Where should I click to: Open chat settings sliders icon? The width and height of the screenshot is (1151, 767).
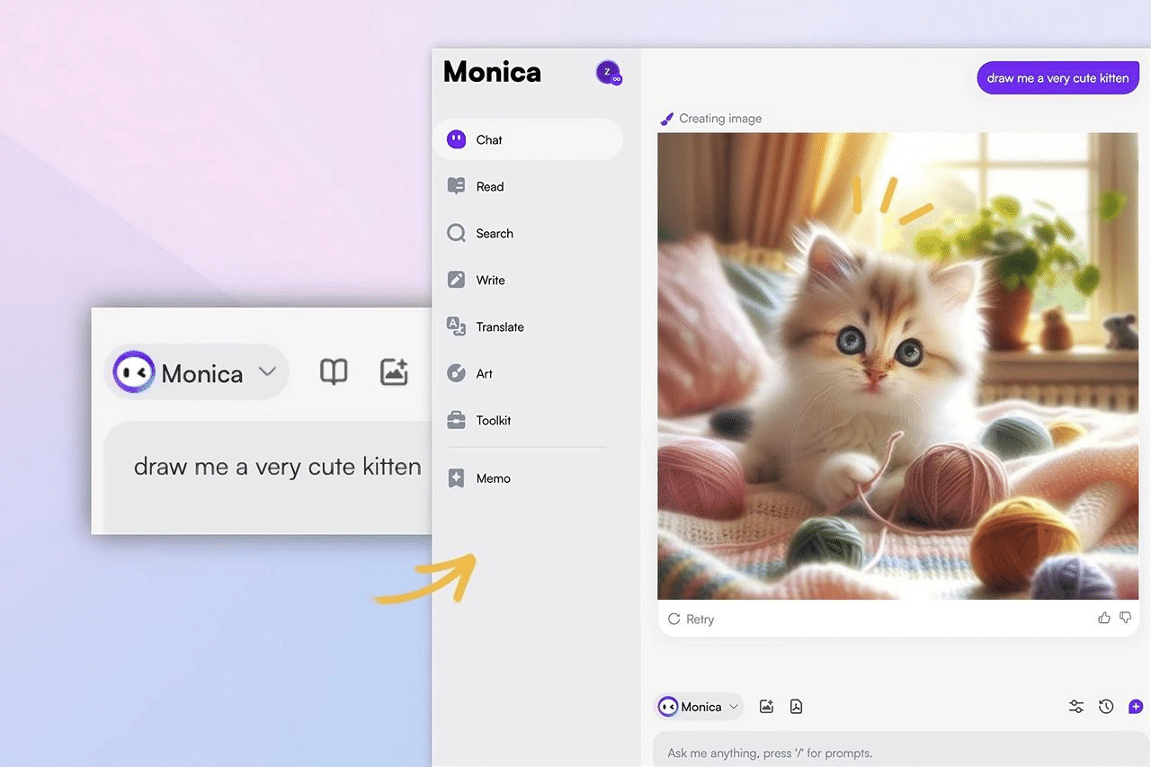coord(1076,707)
